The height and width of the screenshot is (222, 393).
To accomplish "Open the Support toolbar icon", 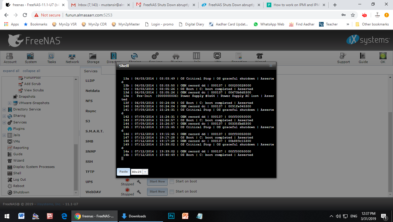I will tap(343, 58).
